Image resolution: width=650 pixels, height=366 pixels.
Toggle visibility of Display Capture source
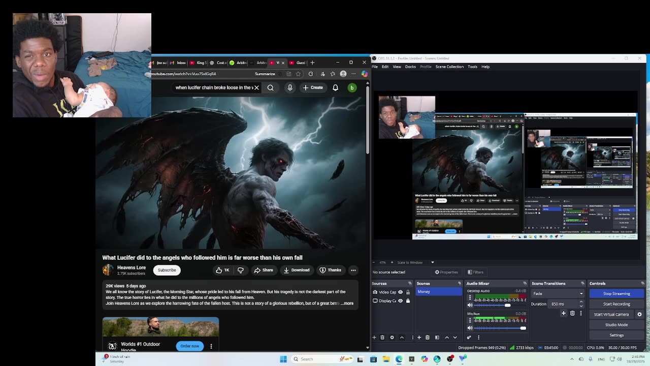(x=400, y=300)
